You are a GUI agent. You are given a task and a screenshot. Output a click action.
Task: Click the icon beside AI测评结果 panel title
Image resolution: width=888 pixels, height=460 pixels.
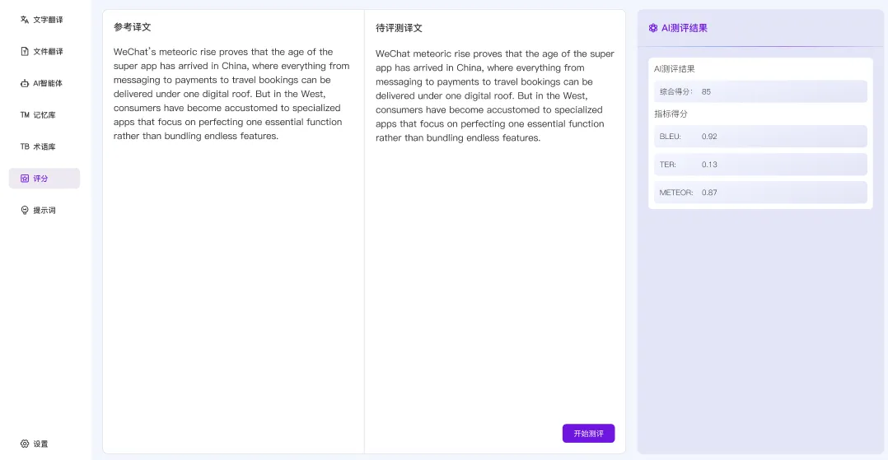(653, 28)
